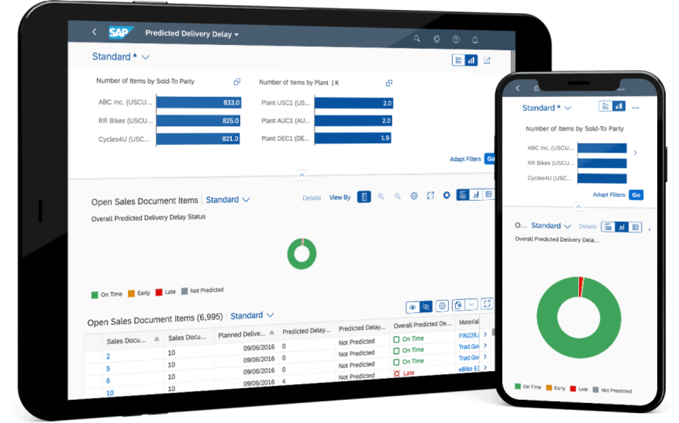The height and width of the screenshot is (423, 679).
Task: Click the Details option in the chart toolbar
Action: (x=311, y=198)
